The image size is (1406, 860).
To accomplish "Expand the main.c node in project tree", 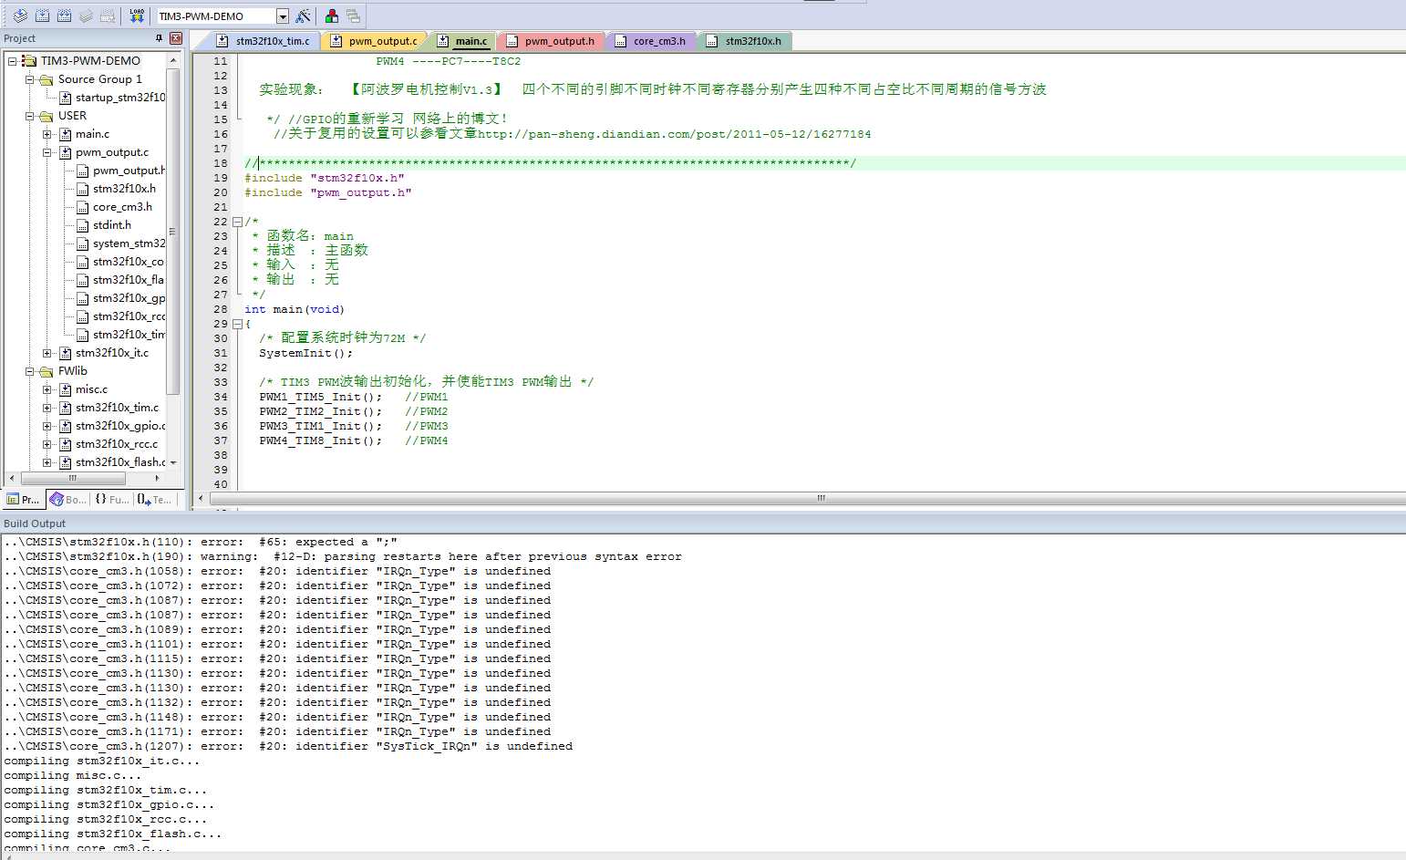I will [x=47, y=134].
